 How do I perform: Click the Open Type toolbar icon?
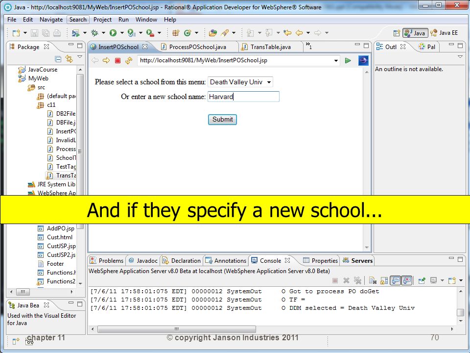pos(213,33)
